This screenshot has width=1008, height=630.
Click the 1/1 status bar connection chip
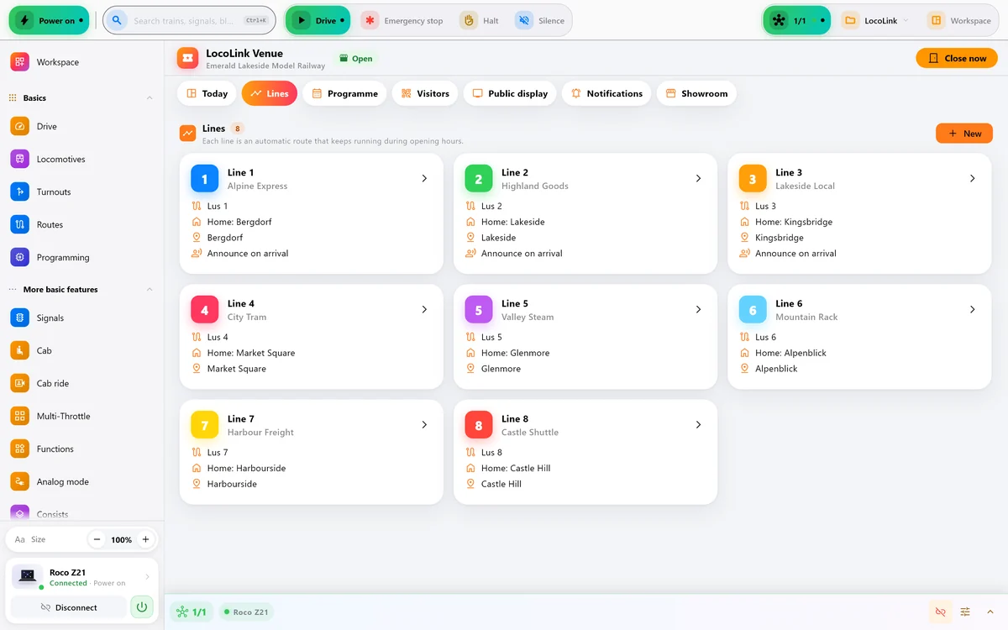tap(192, 612)
